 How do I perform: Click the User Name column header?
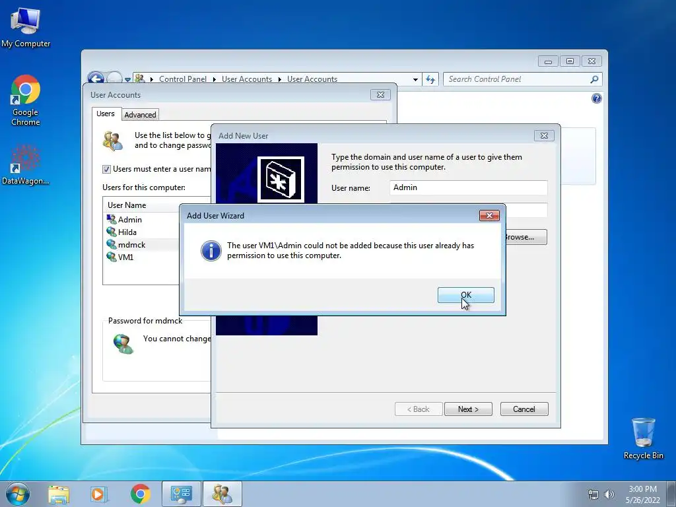127,205
